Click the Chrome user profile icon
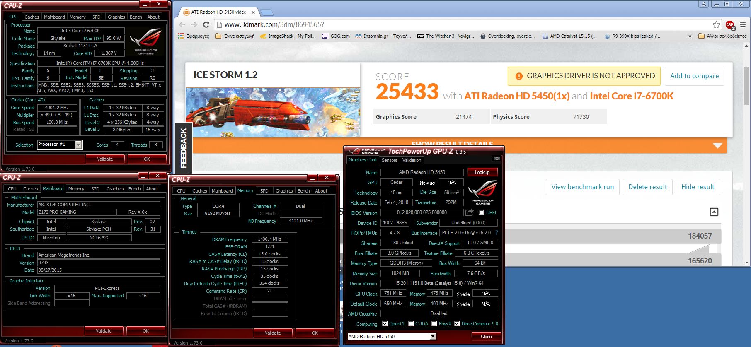The width and height of the screenshot is (751, 347). click(704, 4)
